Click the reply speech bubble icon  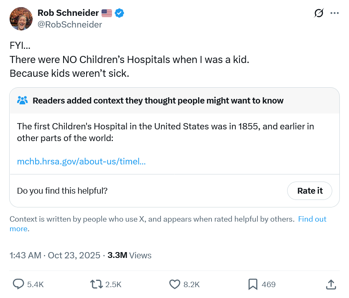(18, 284)
